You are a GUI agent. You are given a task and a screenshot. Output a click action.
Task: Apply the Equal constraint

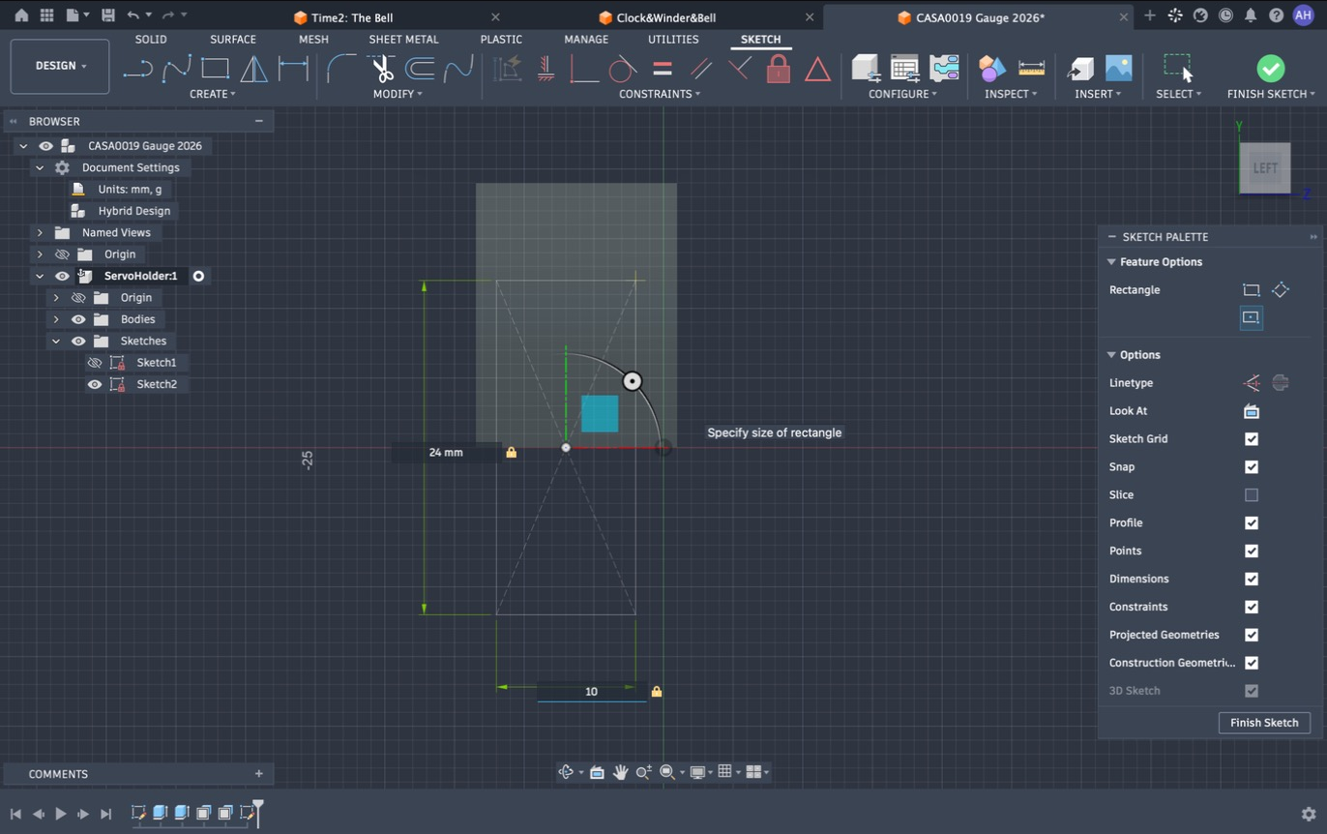[x=663, y=69]
